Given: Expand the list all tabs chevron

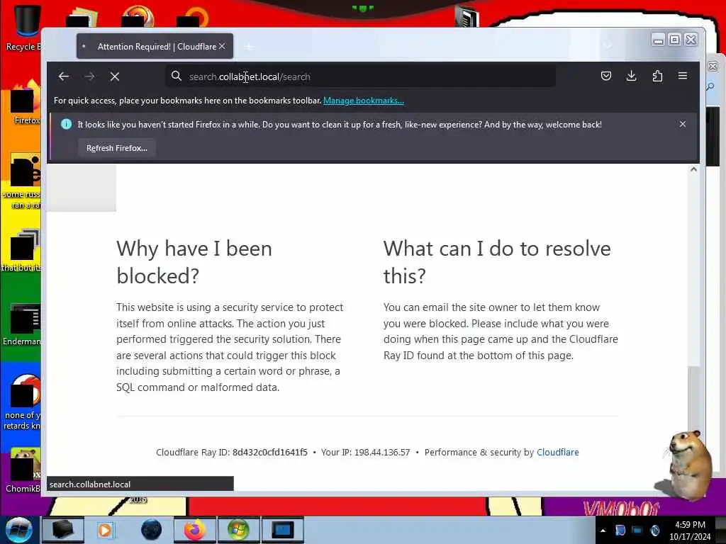Looking at the screenshot, I should [608, 46].
